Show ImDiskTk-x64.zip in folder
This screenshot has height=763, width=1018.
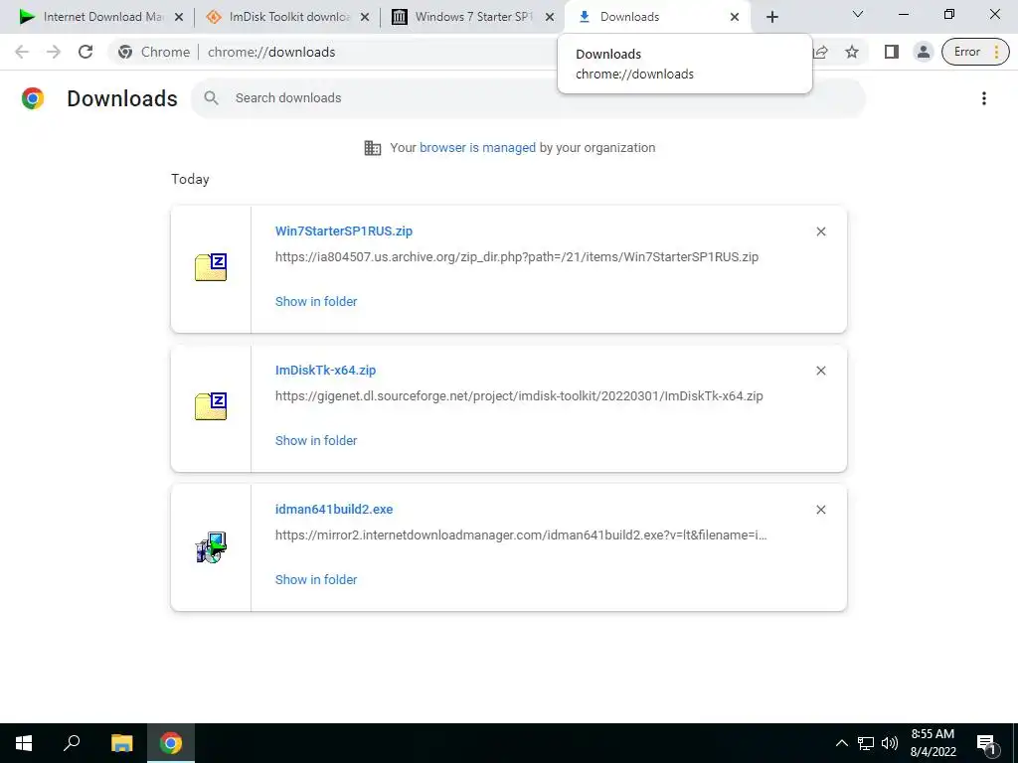[316, 440]
